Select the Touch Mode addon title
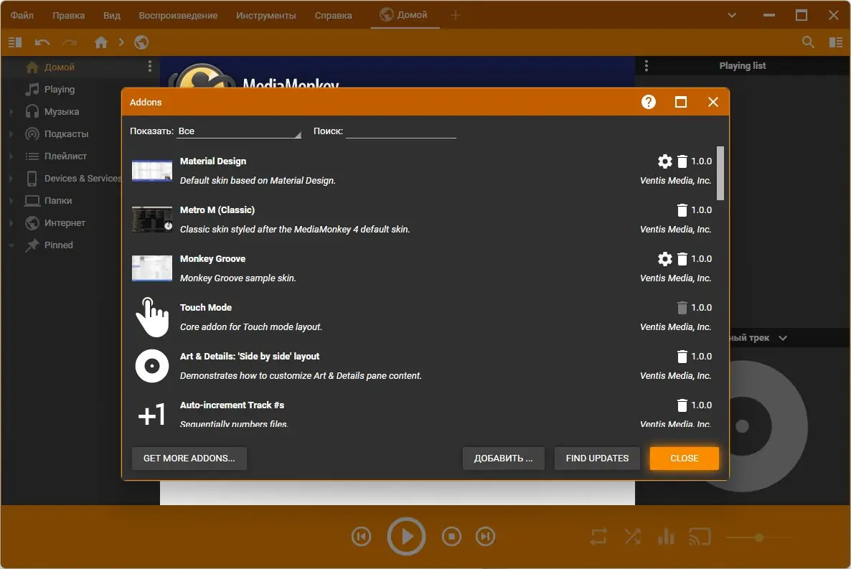 [x=206, y=307]
